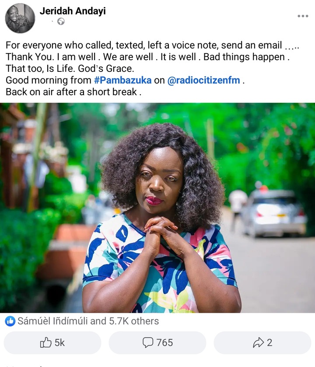
Task: Click Jeridah Andayi's profile picture
Action: pyautogui.click(x=20, y=18)
